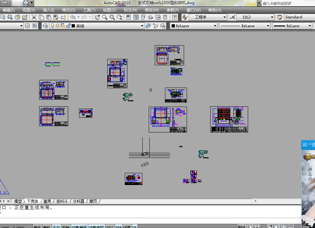Click the Layer Previous icon
315x228 pixels.
tap(155, 26)
